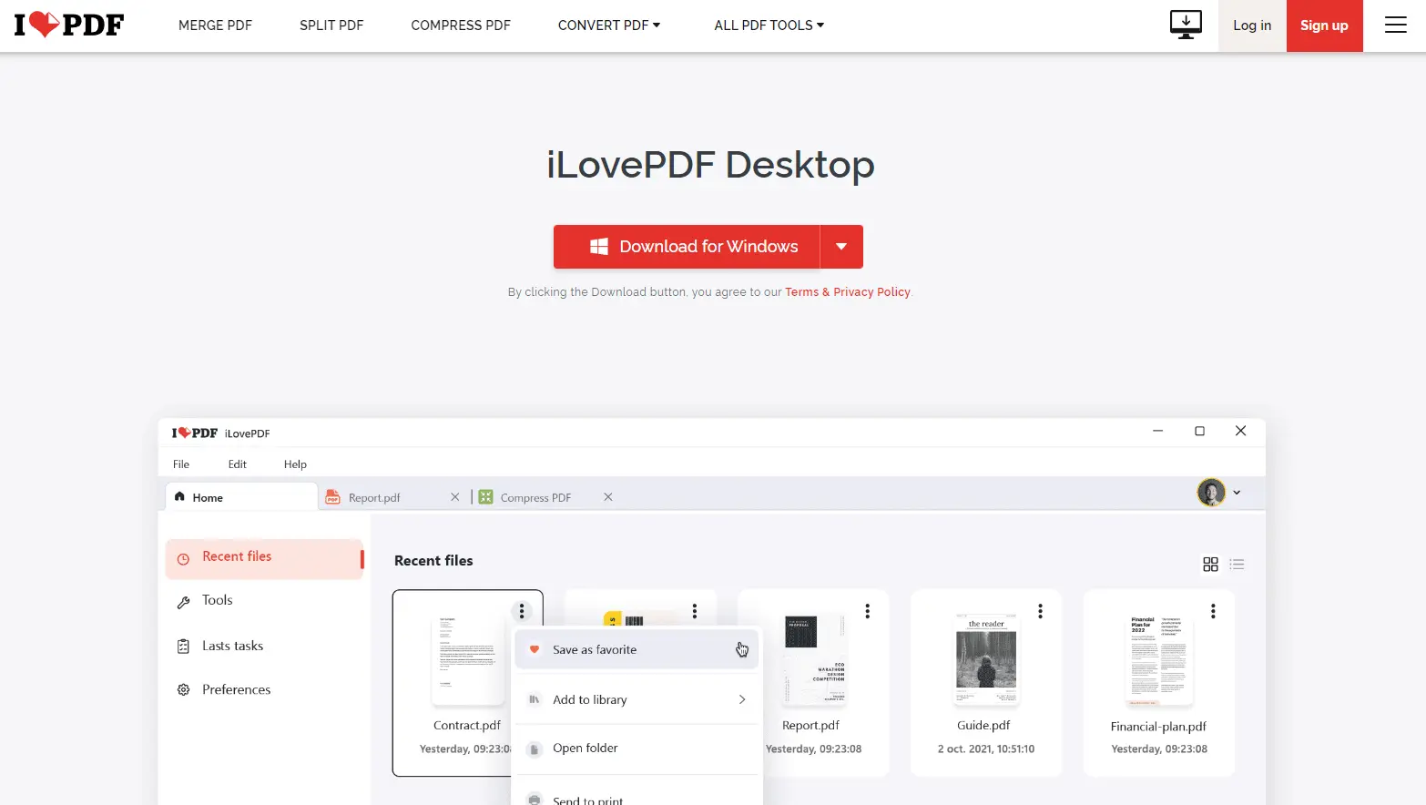Choose Open folder in context menu
The height and width of the screenshot is (805, 1426).
637,749
